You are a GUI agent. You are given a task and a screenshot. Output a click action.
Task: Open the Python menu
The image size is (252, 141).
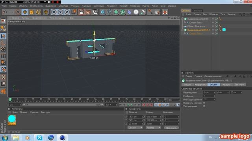155,6
